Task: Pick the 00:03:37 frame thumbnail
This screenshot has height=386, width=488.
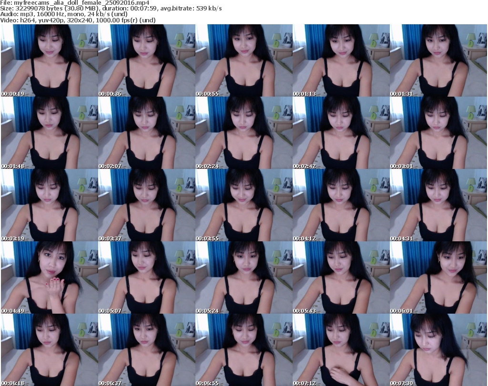Action: 147,205
